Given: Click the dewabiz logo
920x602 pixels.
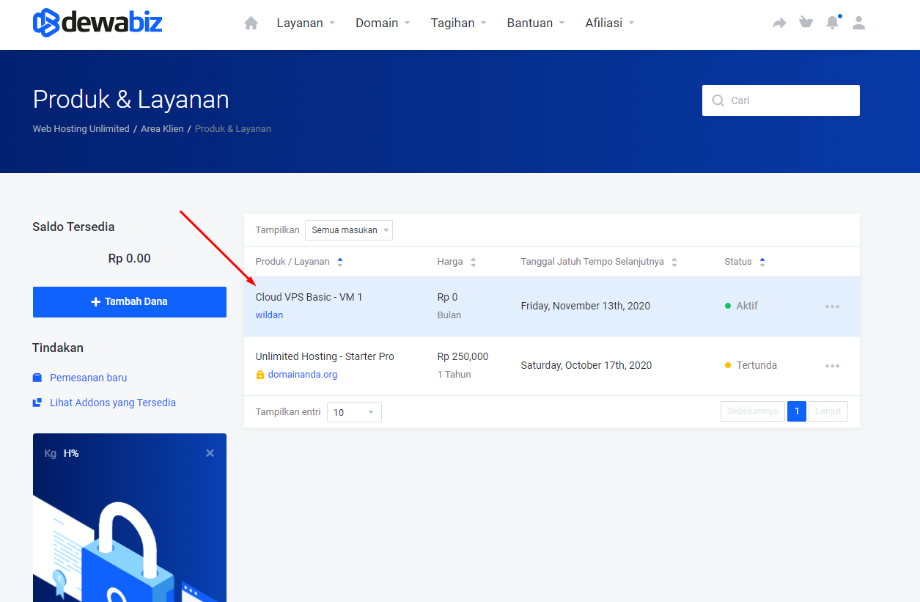Looking at the screenshot, I should [x=97, y=23].
